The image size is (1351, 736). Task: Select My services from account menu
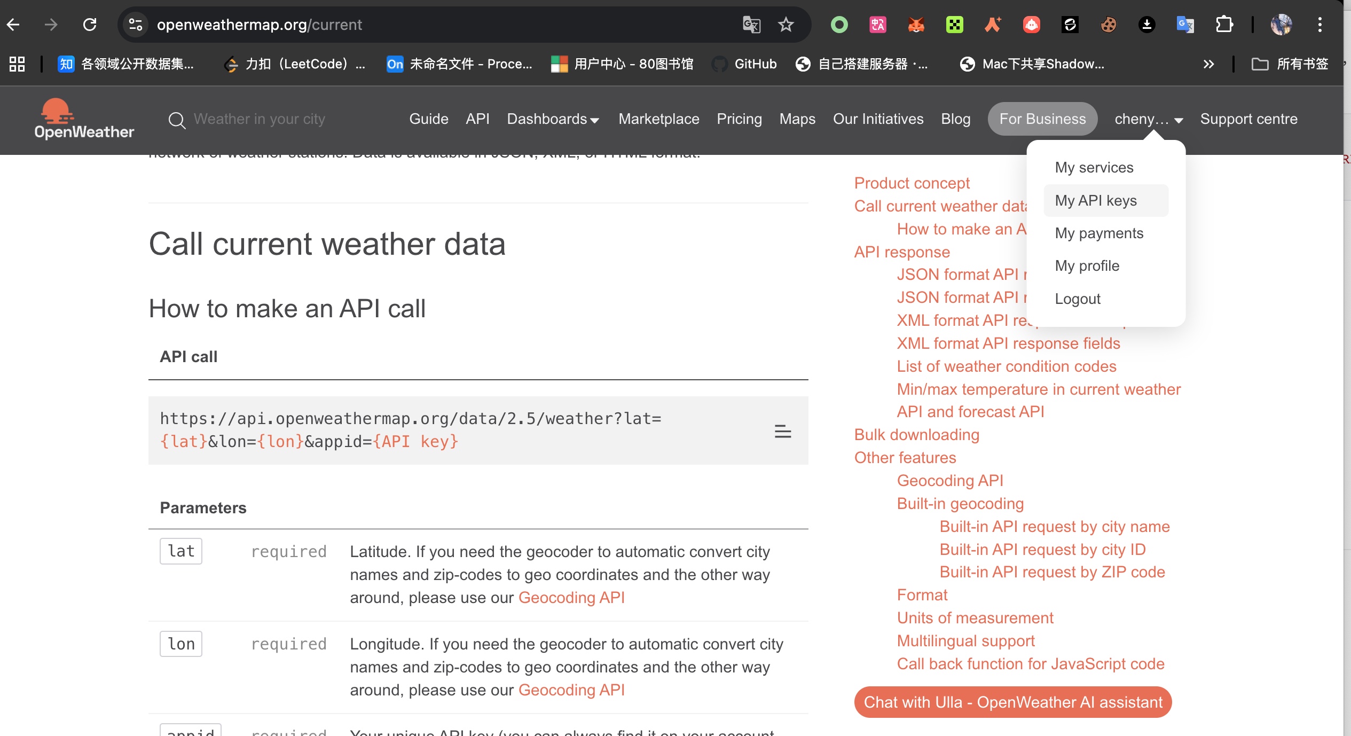[1094, 168]
